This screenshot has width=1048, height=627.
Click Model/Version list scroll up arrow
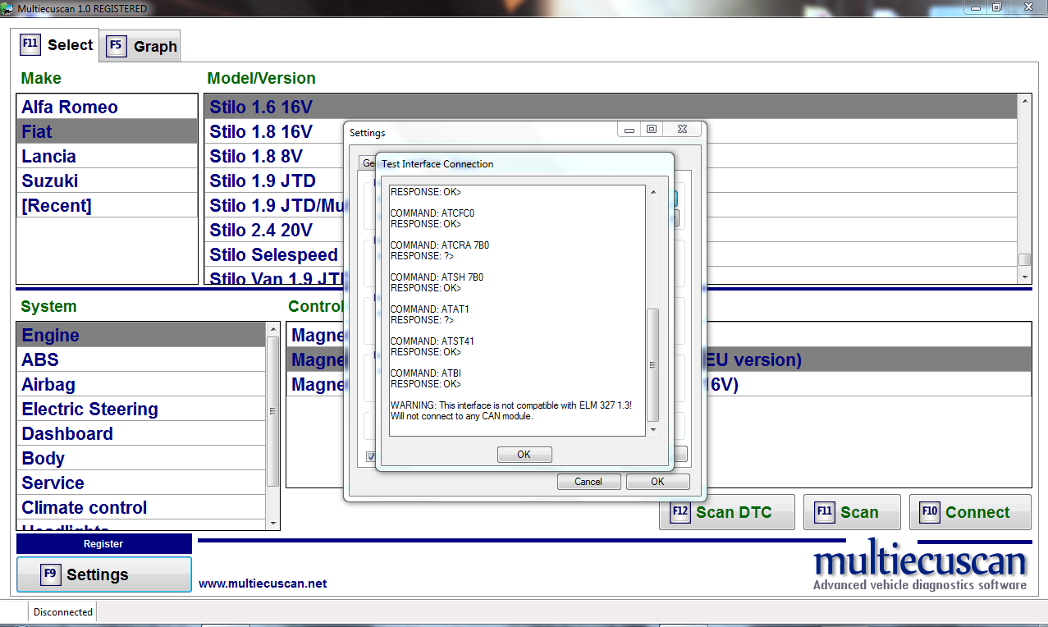1024,101
